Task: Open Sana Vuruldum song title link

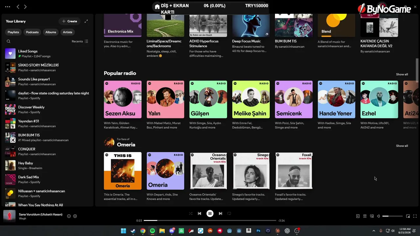Action: pos(41,214)
